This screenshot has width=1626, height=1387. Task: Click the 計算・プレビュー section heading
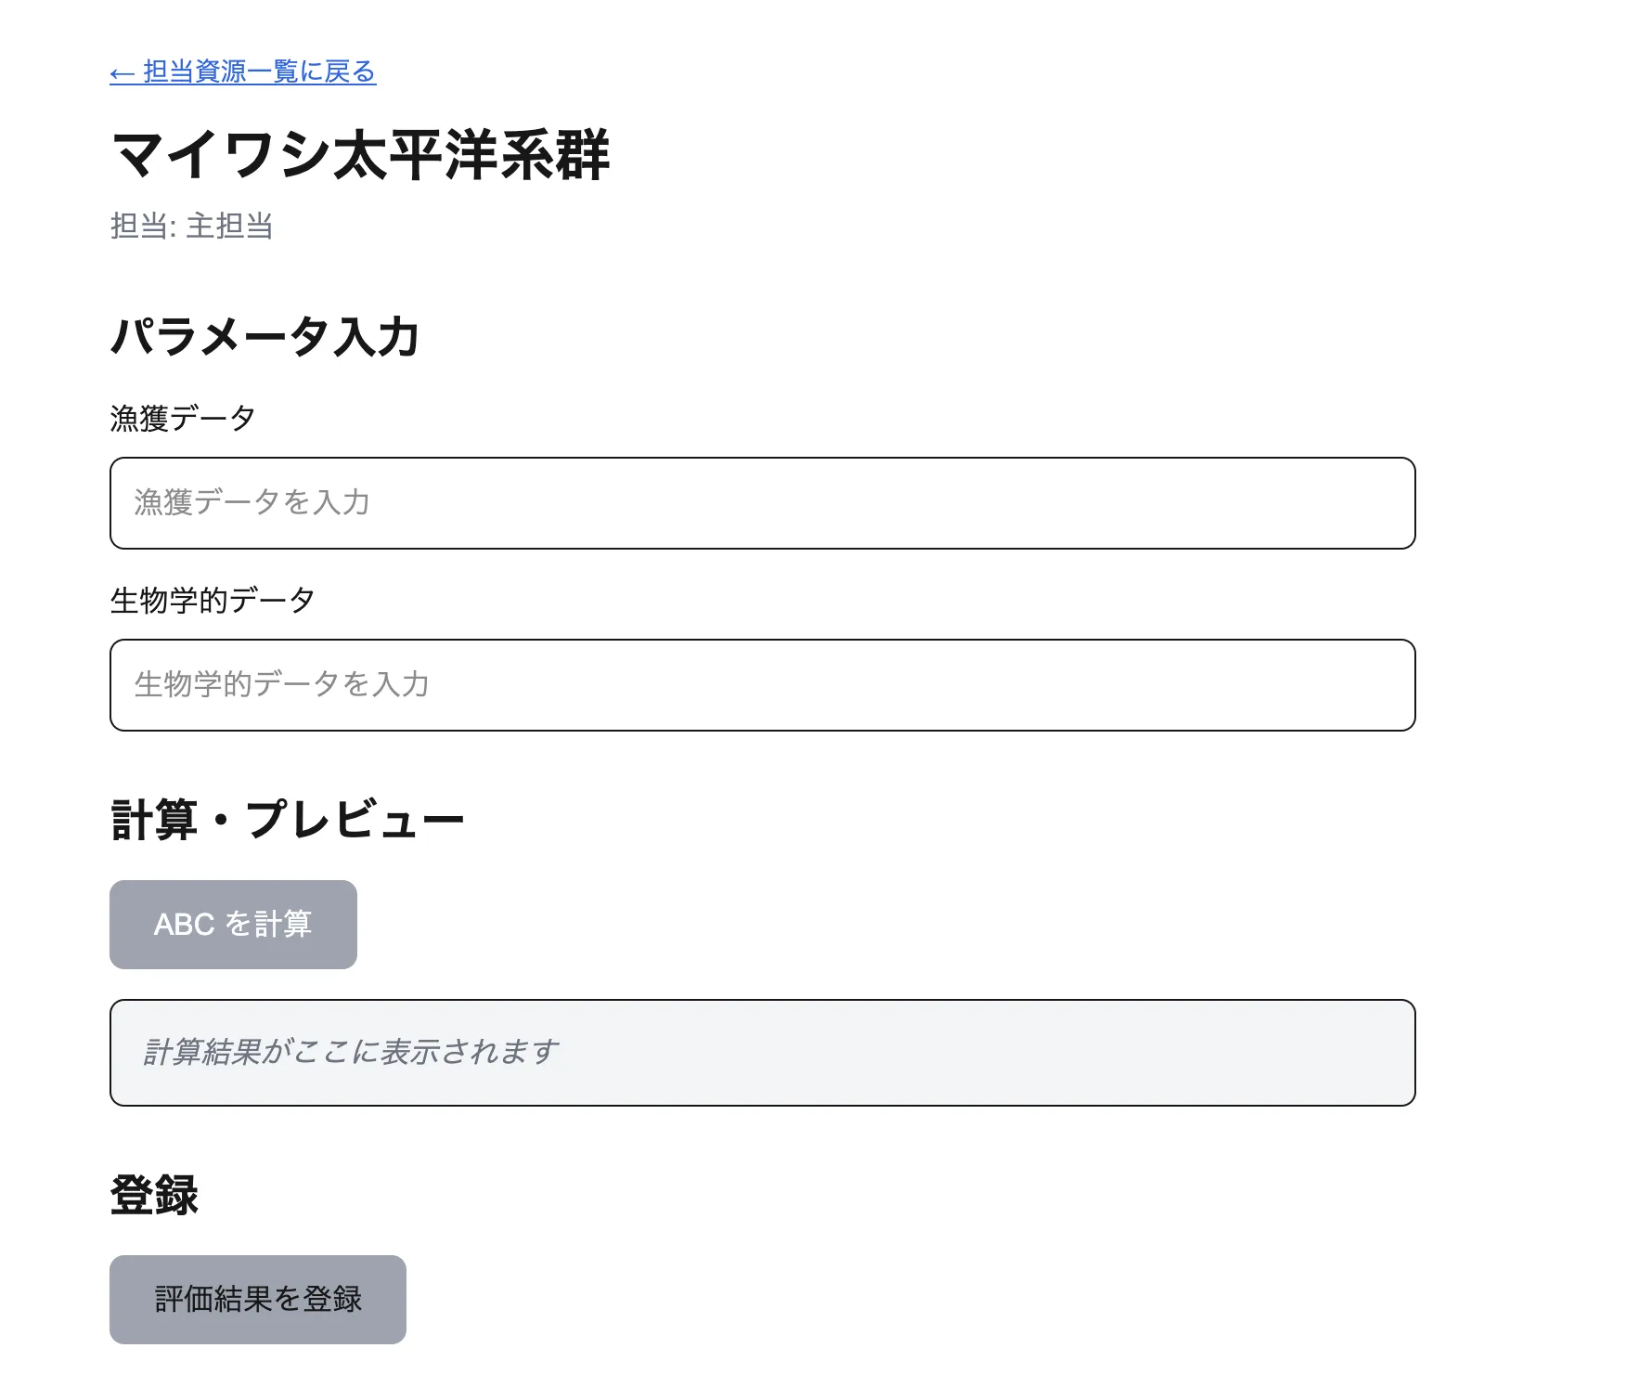(290, 818)
